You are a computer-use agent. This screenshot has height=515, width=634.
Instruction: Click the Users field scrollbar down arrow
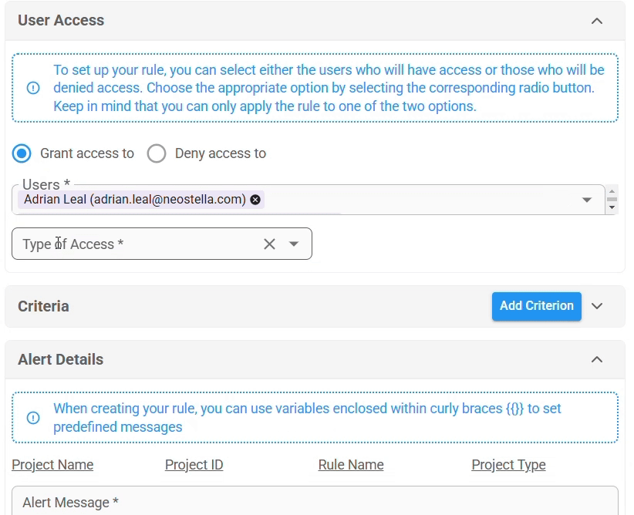612,207
